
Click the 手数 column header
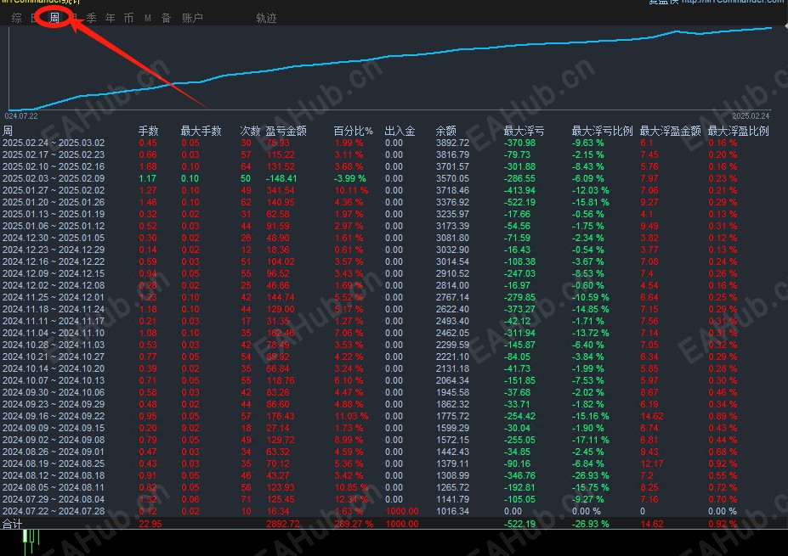point(149,131)
